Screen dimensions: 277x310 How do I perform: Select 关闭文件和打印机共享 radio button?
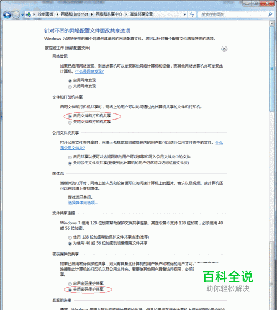(x=70, y=122)
